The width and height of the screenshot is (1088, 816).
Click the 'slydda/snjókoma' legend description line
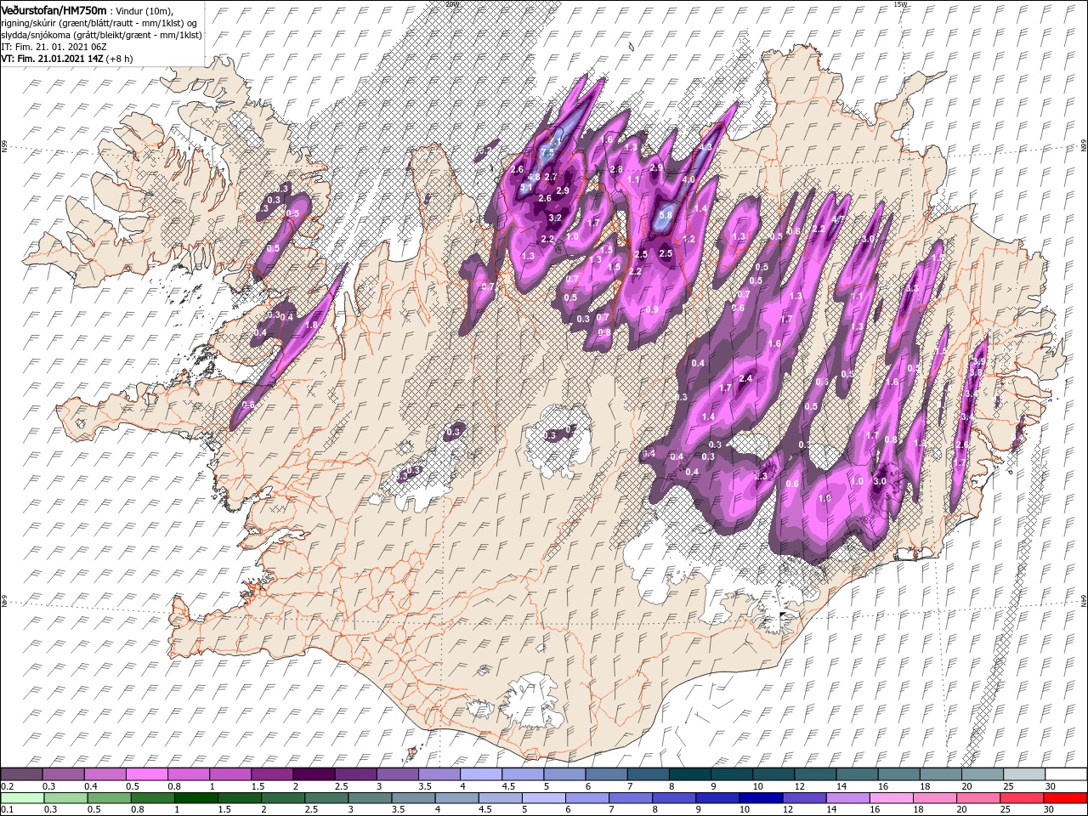(x=100, y=34)
